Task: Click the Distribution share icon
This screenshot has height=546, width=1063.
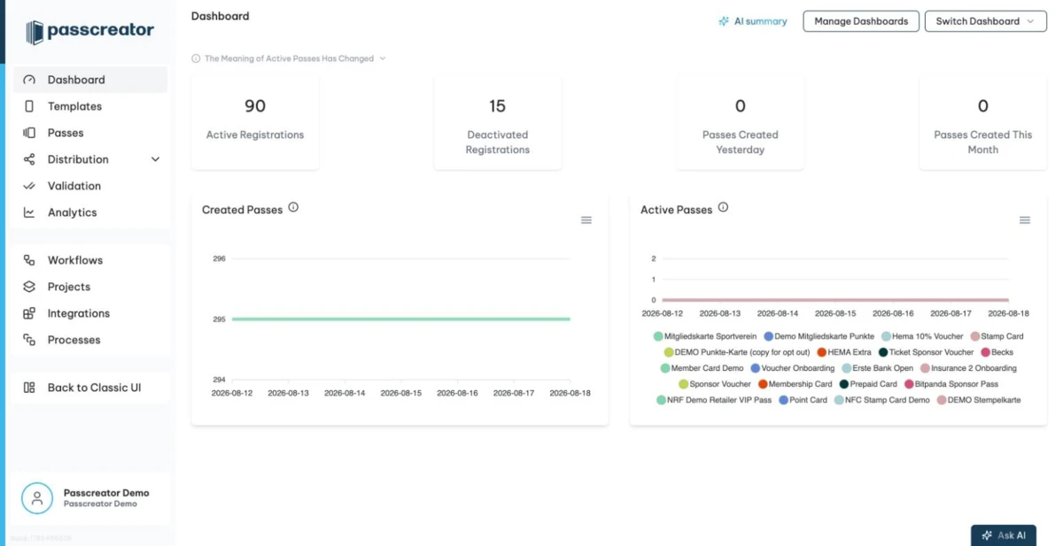Action: [29, 159]
